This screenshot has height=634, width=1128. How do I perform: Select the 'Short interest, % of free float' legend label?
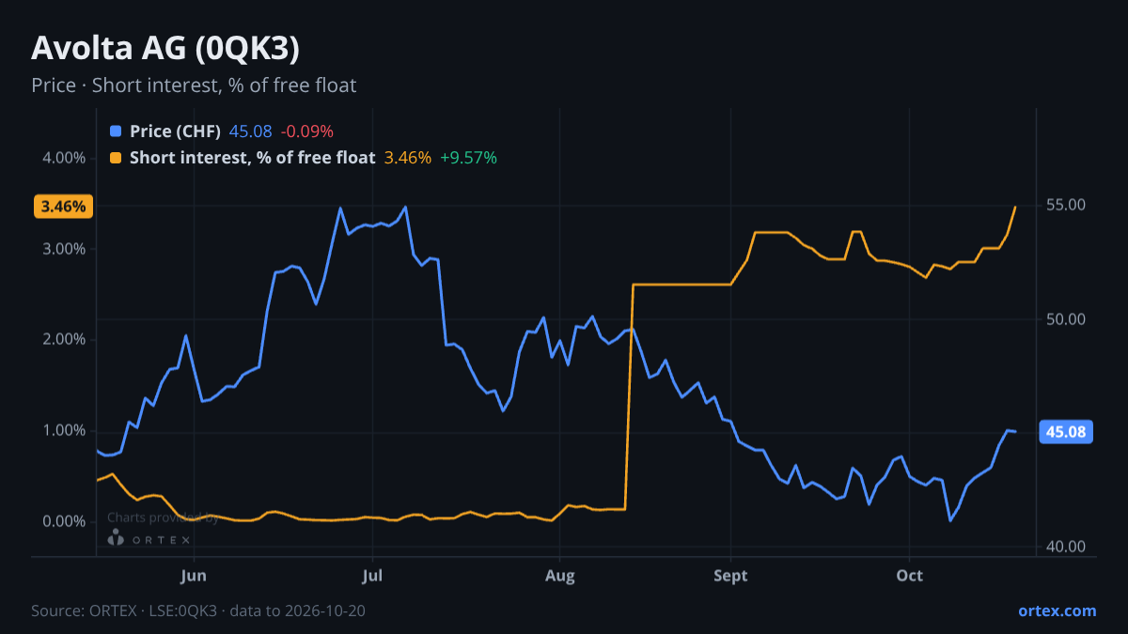252,158
